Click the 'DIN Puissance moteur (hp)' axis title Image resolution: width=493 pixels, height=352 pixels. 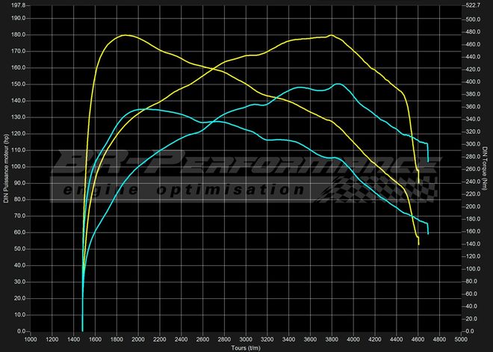pos(5,168)
